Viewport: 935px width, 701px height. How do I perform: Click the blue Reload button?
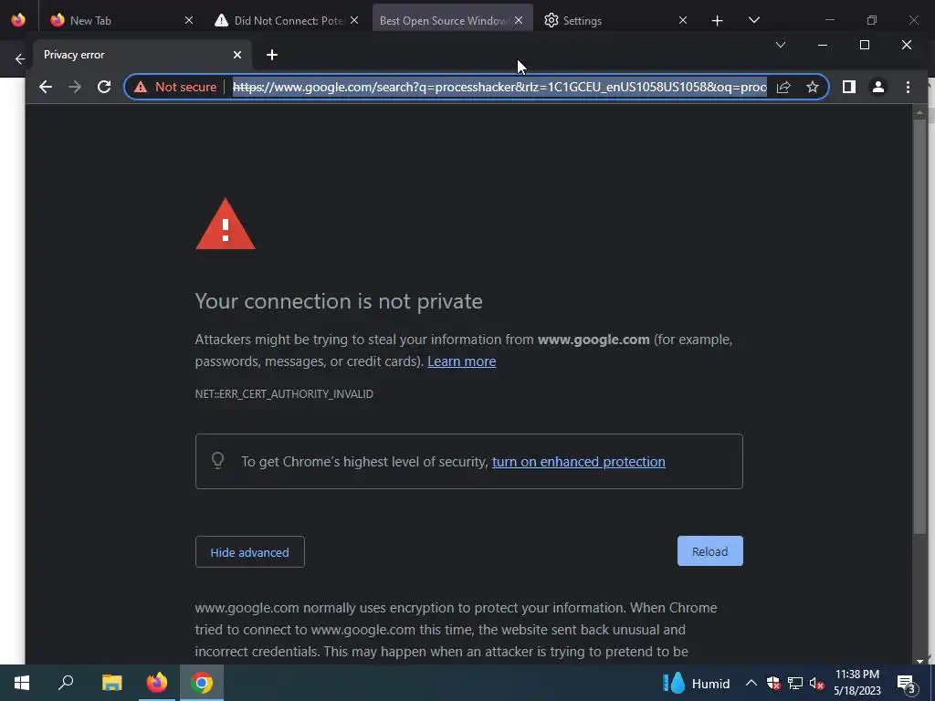(x=710, y=551)
